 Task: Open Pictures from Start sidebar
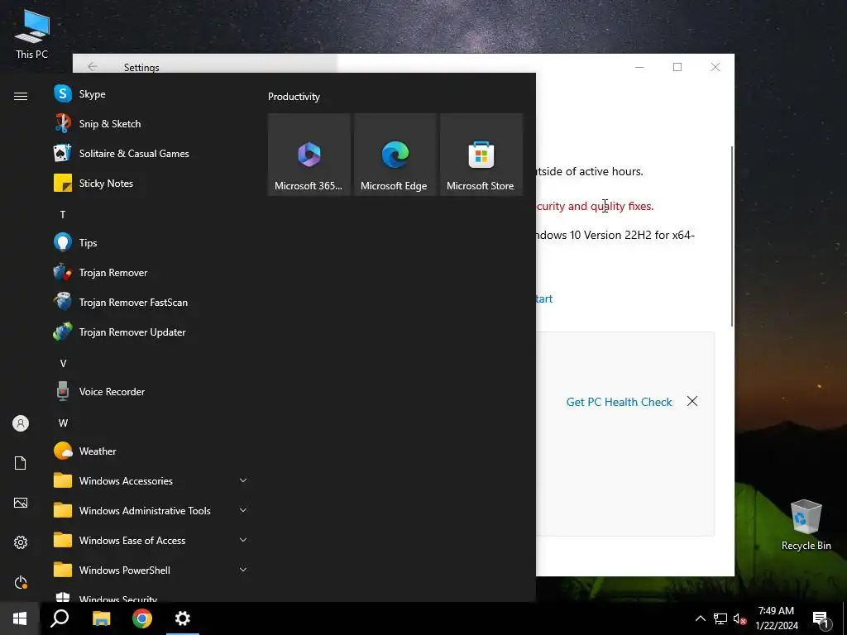(21, 503)
